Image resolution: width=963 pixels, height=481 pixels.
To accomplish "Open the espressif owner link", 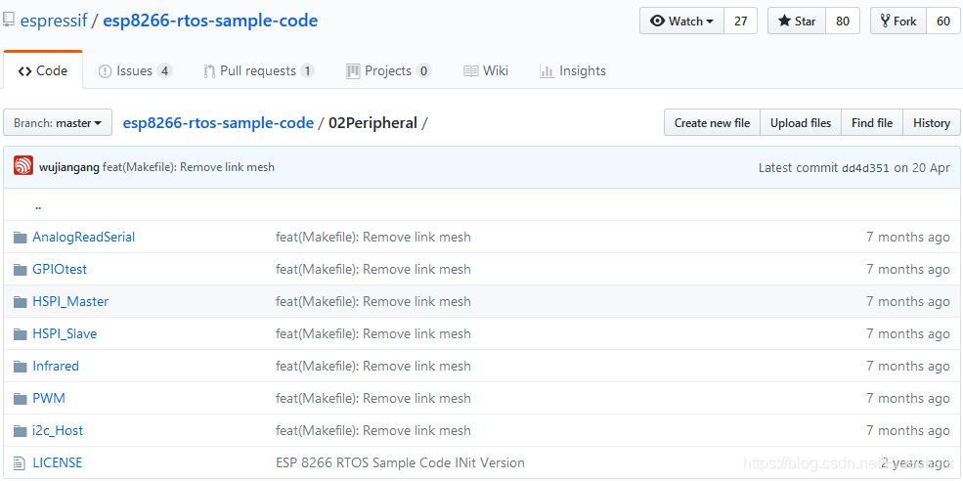I will (54, 21).
